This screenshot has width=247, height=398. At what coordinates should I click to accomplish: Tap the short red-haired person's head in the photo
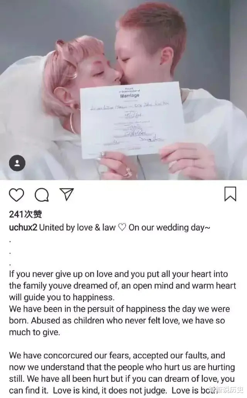point(150,43)
